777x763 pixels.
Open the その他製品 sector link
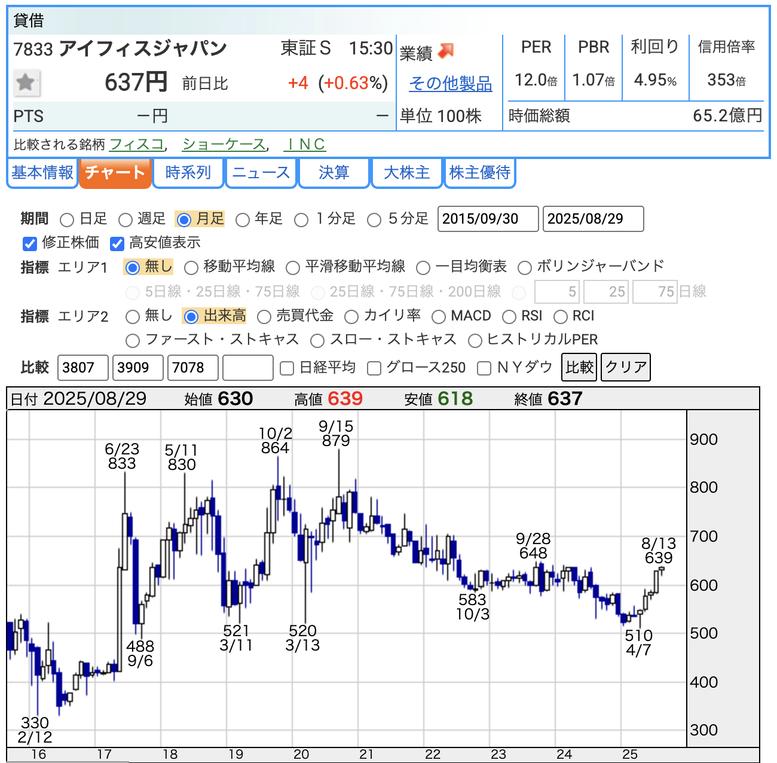click(451, 84)
